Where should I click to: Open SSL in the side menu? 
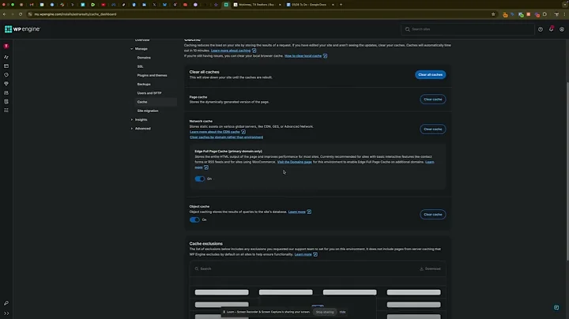point(140,66)
